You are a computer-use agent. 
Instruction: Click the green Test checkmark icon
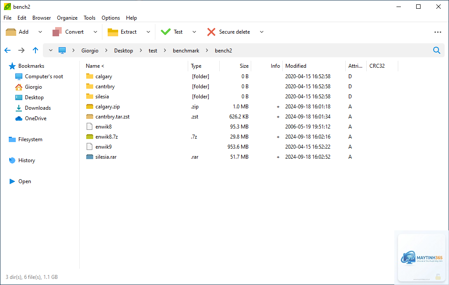tap(165, 32)
